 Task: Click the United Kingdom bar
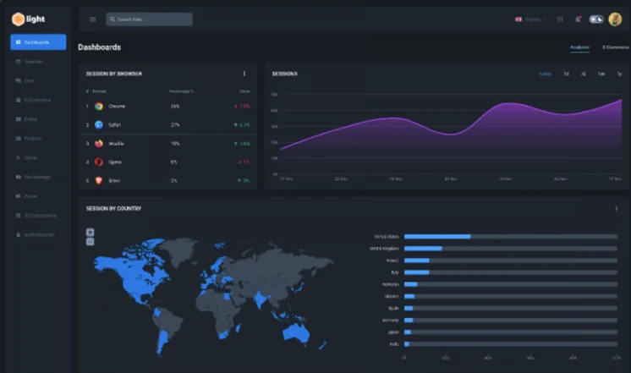(x=424, y=249)
